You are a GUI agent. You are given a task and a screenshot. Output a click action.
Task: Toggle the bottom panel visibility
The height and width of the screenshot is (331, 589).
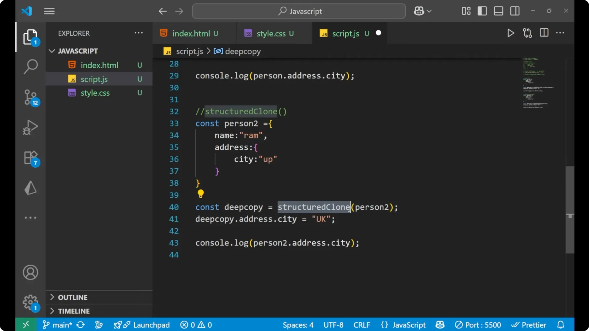click(498, 11)
